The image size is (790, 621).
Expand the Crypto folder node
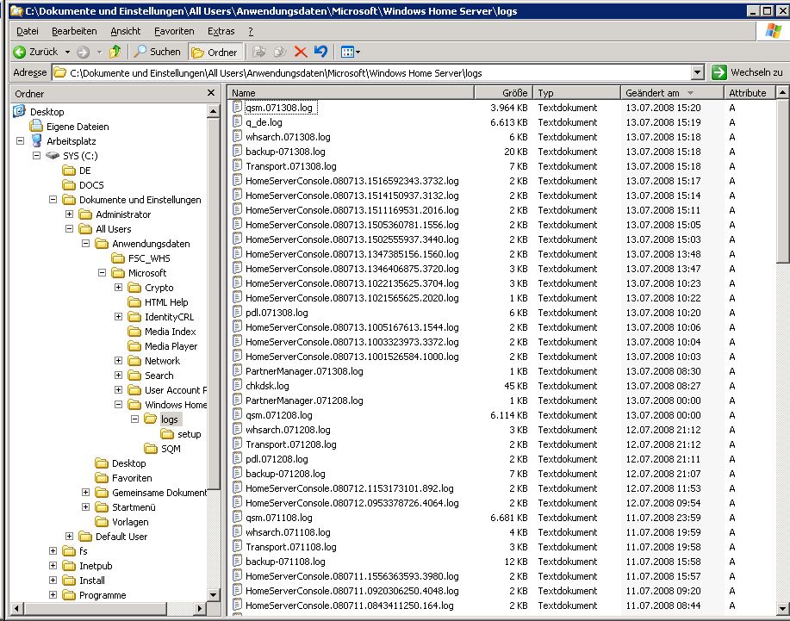tap(118, 287)
